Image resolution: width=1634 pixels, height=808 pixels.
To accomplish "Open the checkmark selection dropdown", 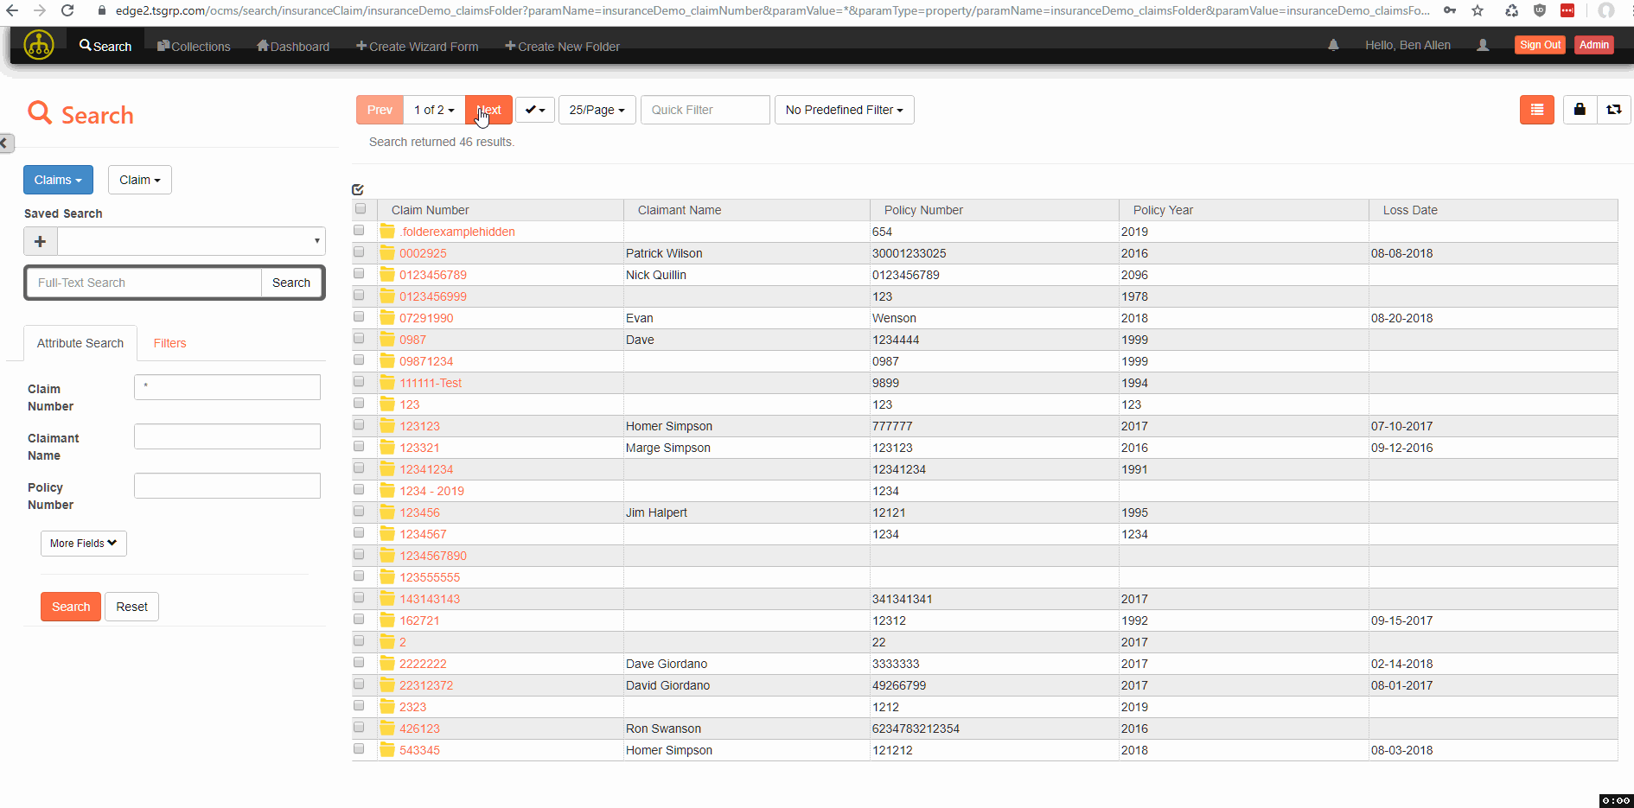I will [x=535, y=110].
